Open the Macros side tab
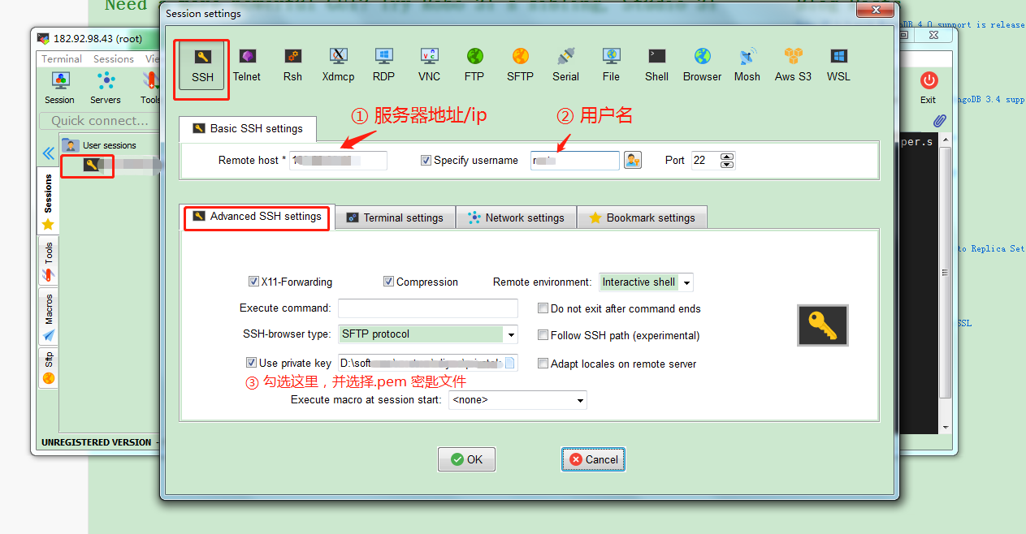The width and height of the screenshot is (1026, 534). pyautogui.click(x=48, y=317)
